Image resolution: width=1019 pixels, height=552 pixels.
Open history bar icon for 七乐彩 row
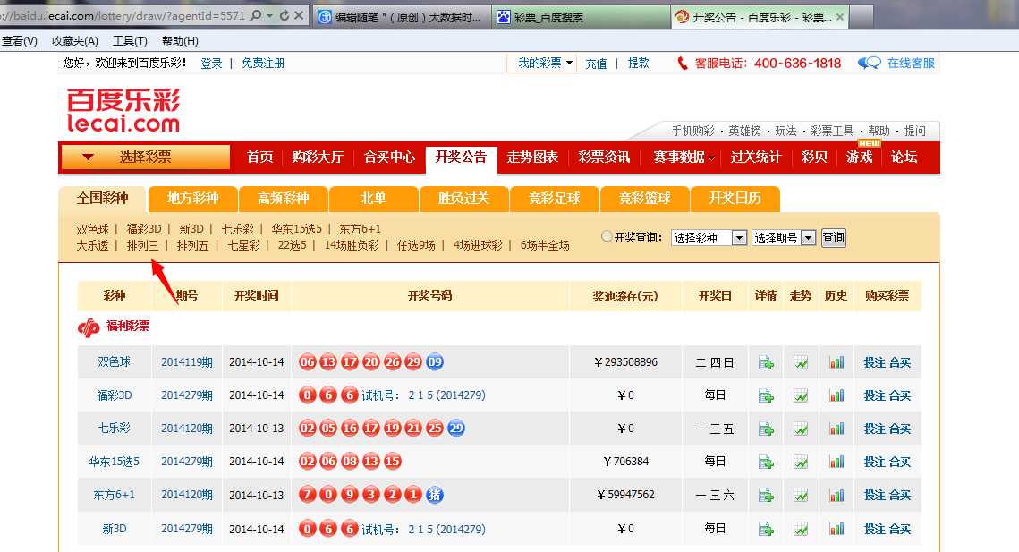coord(836,429)
